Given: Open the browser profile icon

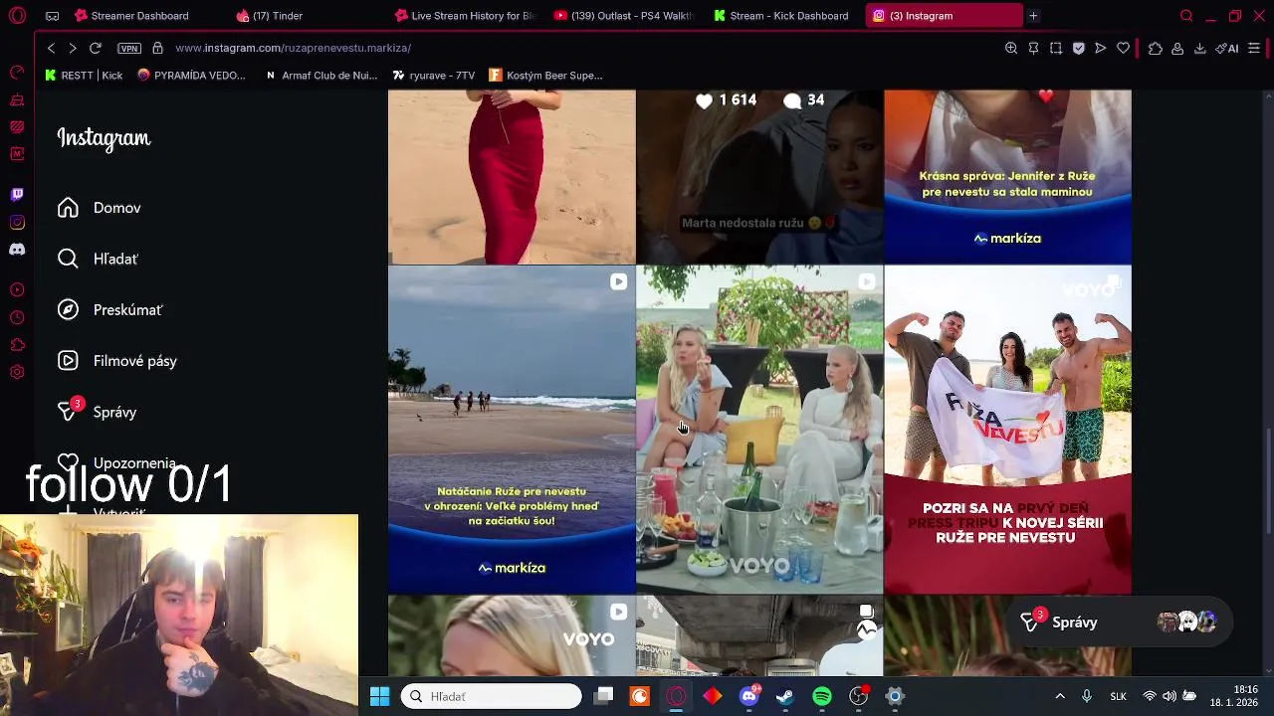Looking at the screenshot, I should pos(1177,48).
